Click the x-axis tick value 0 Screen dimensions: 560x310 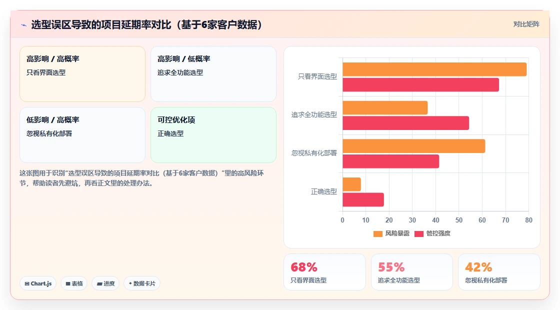click(342, 220)
